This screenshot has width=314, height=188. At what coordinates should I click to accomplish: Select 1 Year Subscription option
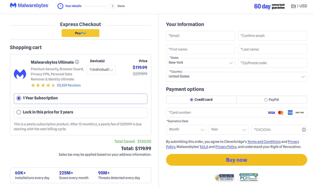(81, 99)
